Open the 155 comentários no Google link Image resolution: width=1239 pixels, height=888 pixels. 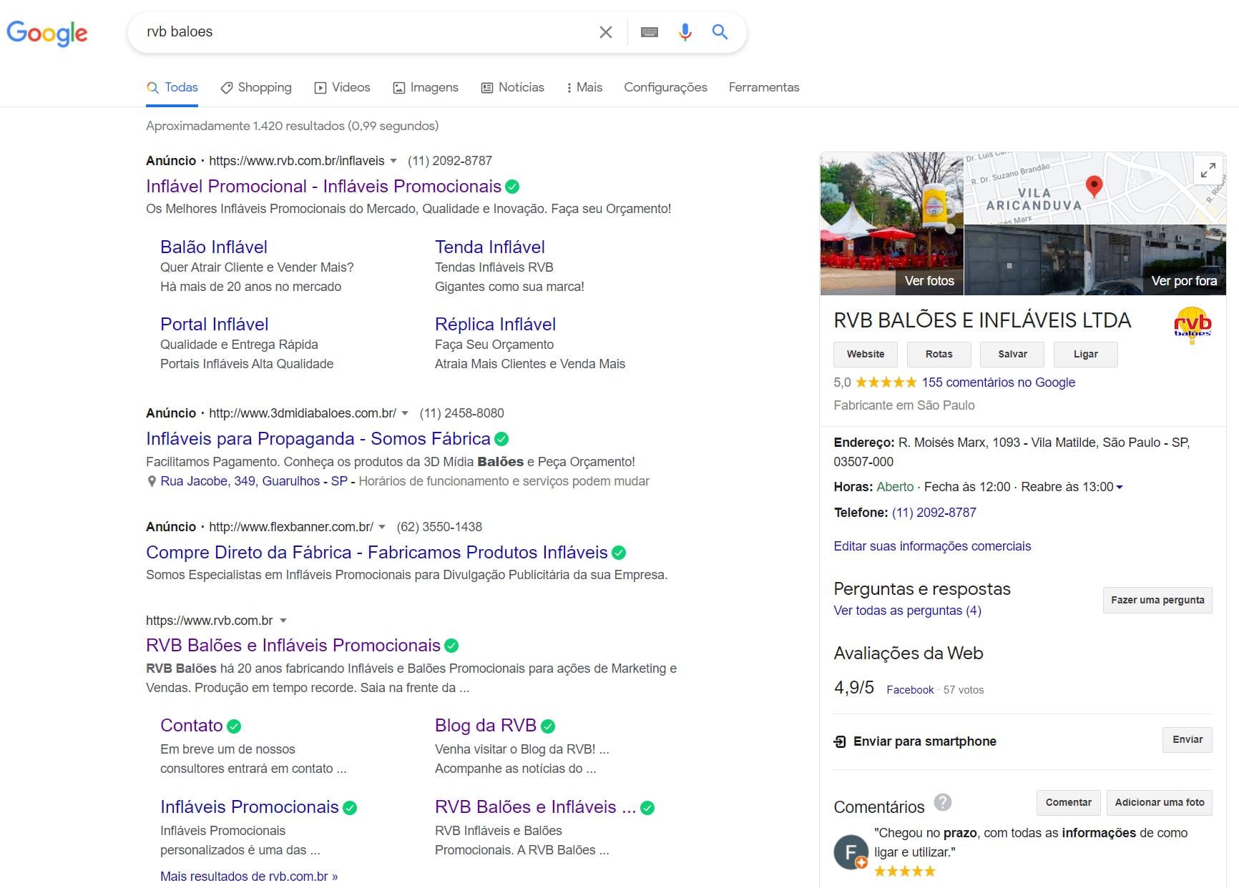tap(997, 383)
